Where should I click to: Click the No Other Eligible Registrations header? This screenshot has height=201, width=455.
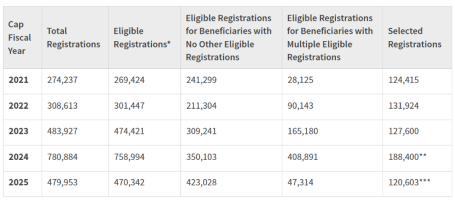(x=229, y=38)
